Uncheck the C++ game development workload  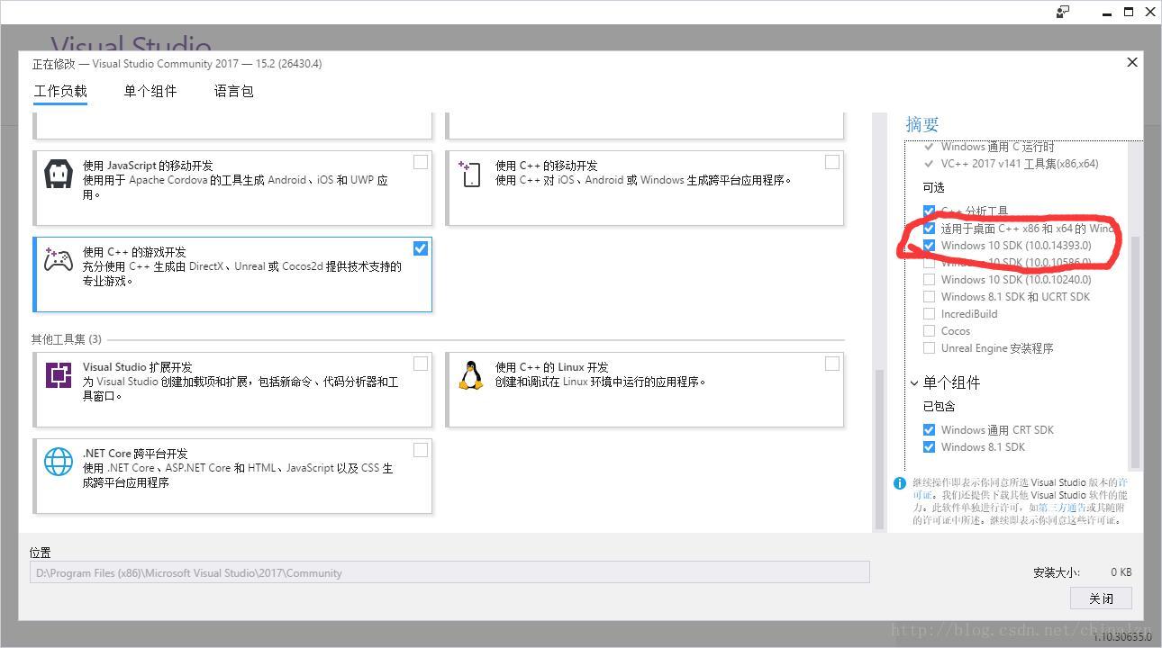[421, 248]
